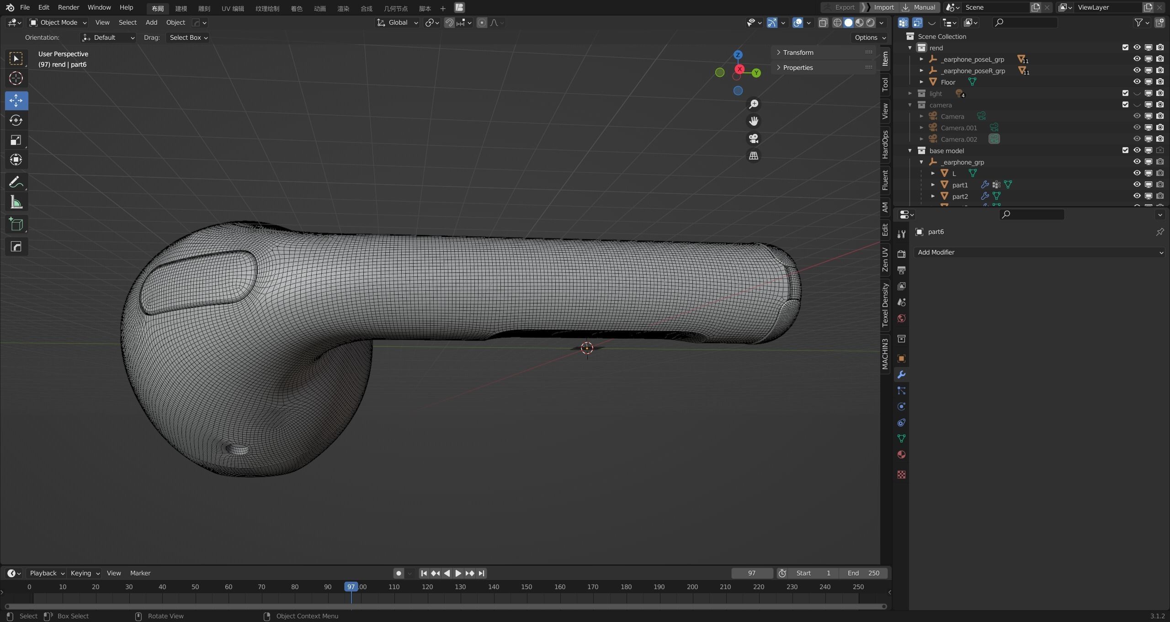
Task: Open the Render menu
Action: pos(68,7)
